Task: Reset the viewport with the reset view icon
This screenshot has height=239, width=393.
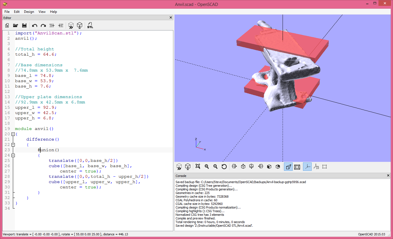Action: [224, 166]
